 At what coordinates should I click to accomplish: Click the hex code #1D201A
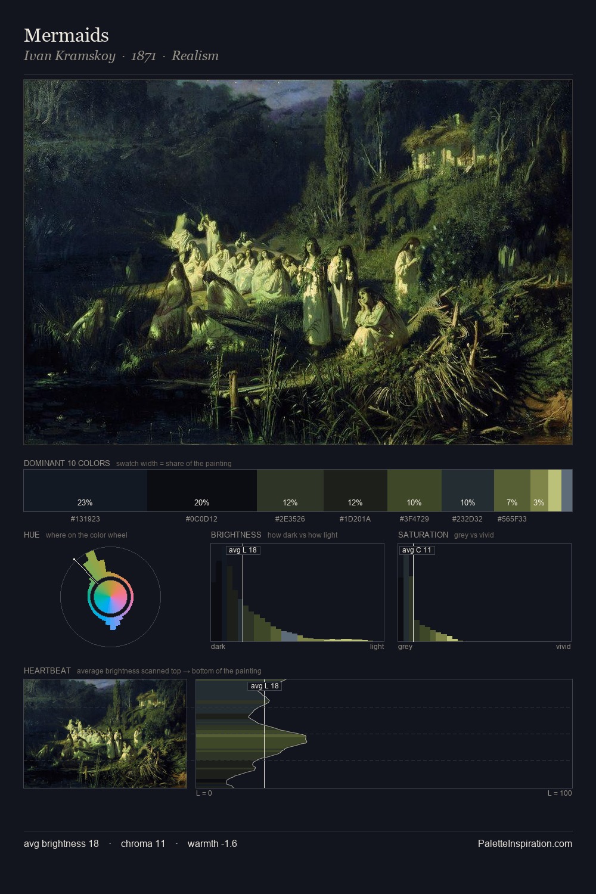[355, 519]
